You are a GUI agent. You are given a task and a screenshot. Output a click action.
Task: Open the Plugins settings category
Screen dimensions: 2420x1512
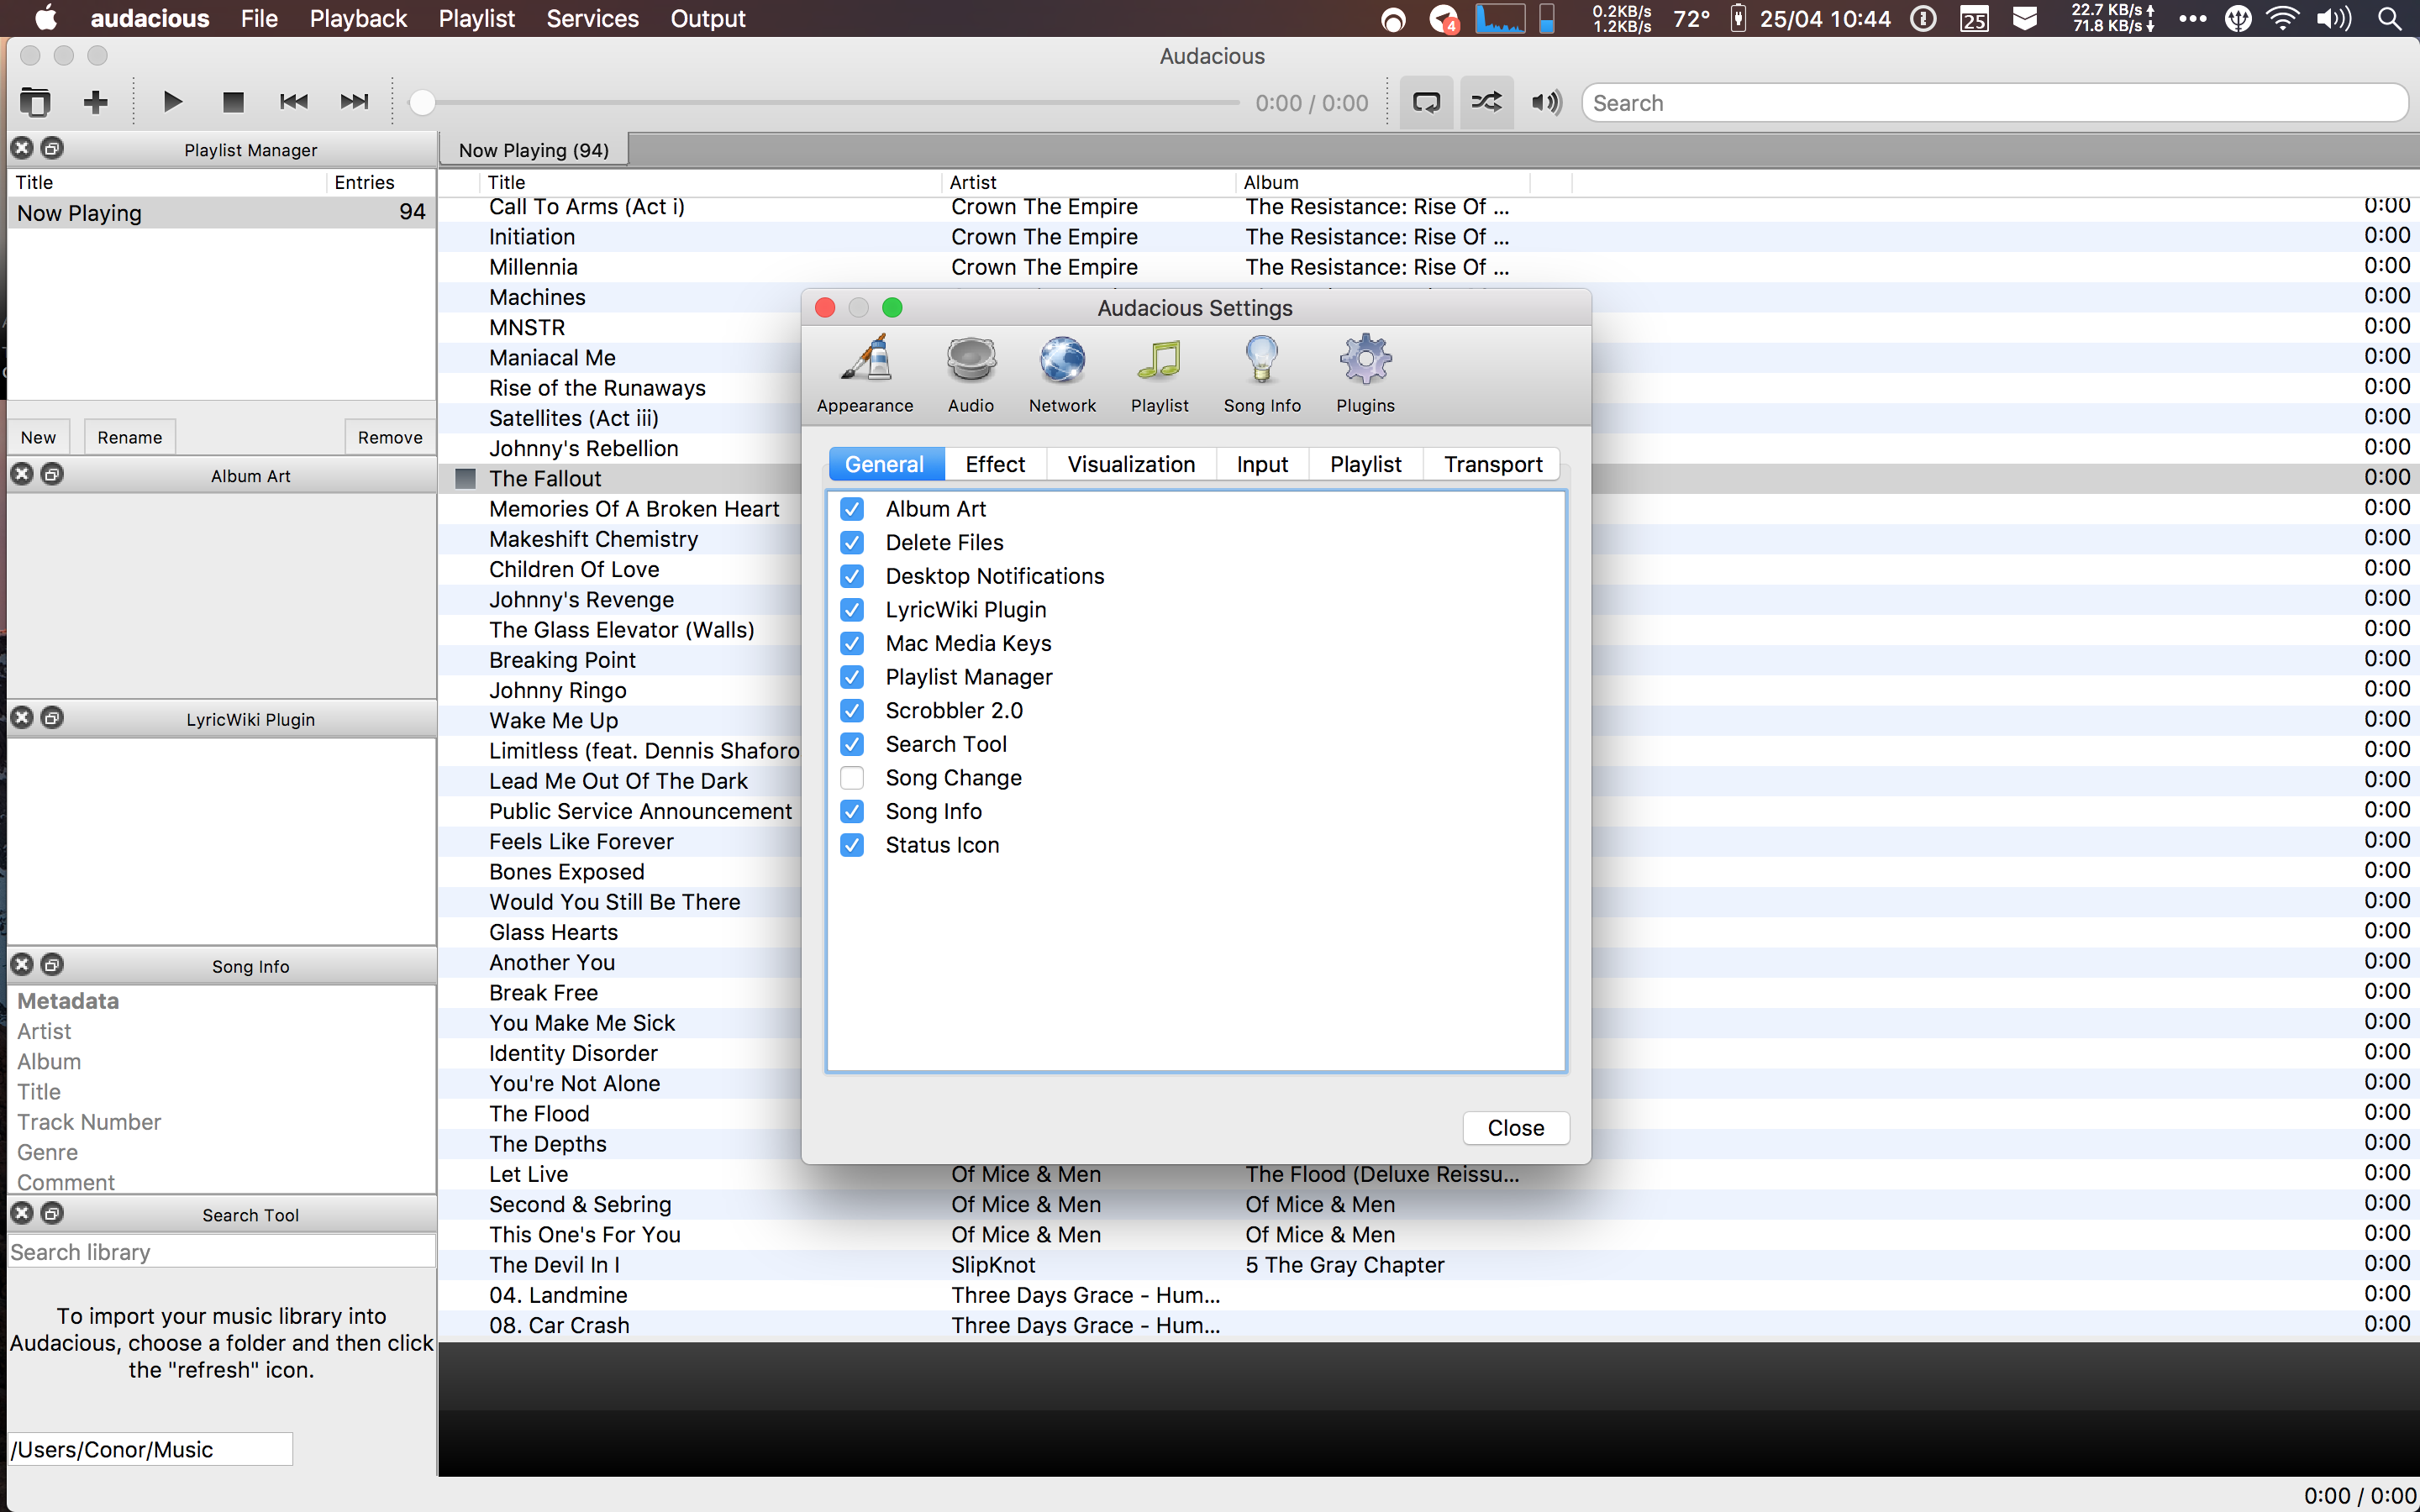tap(1365, 375)
